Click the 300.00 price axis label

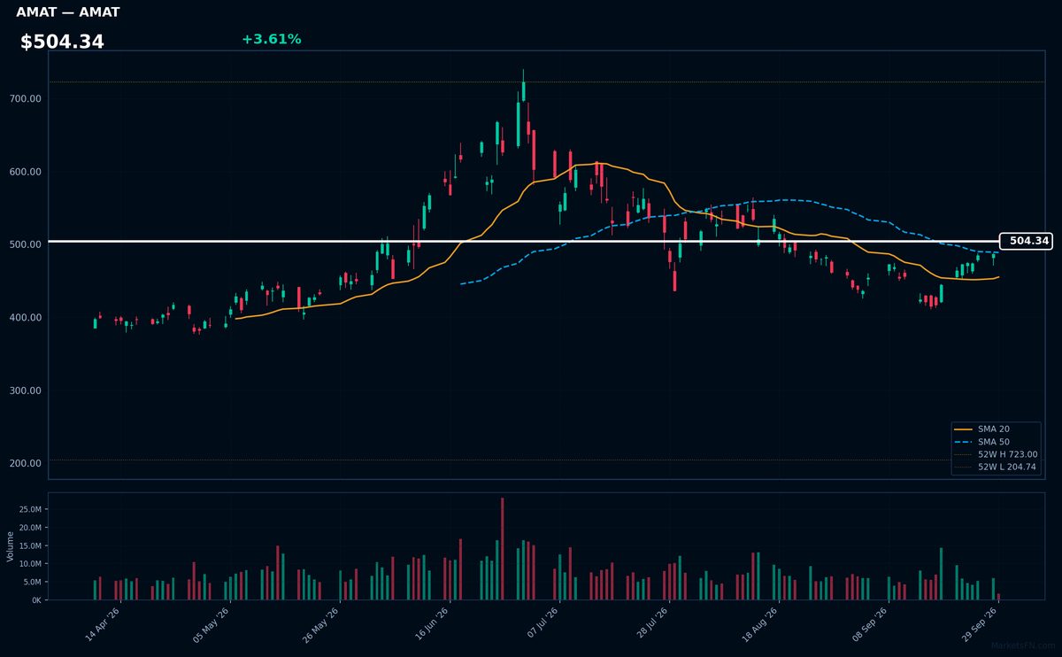27,390
